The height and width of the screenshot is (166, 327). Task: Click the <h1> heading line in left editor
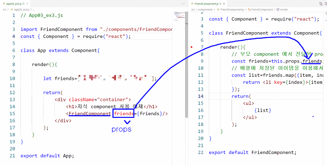point(112,107)
